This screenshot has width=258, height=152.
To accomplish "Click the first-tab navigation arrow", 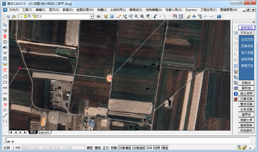I will [x=11, y=132].
